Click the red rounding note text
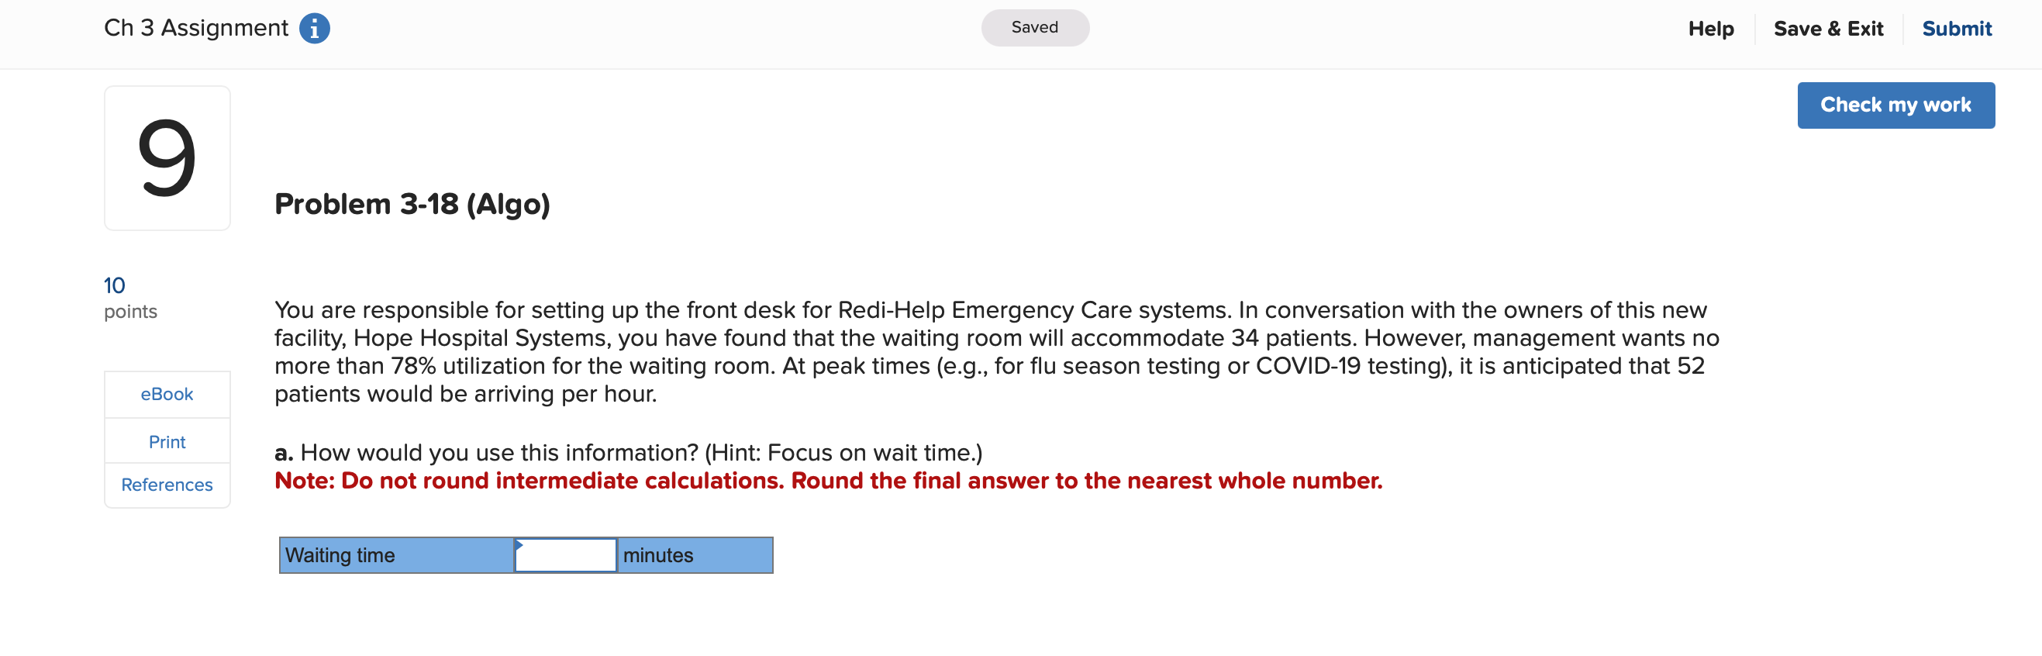2042x656 pixels. pyautogui.click(x=830, y=480)
